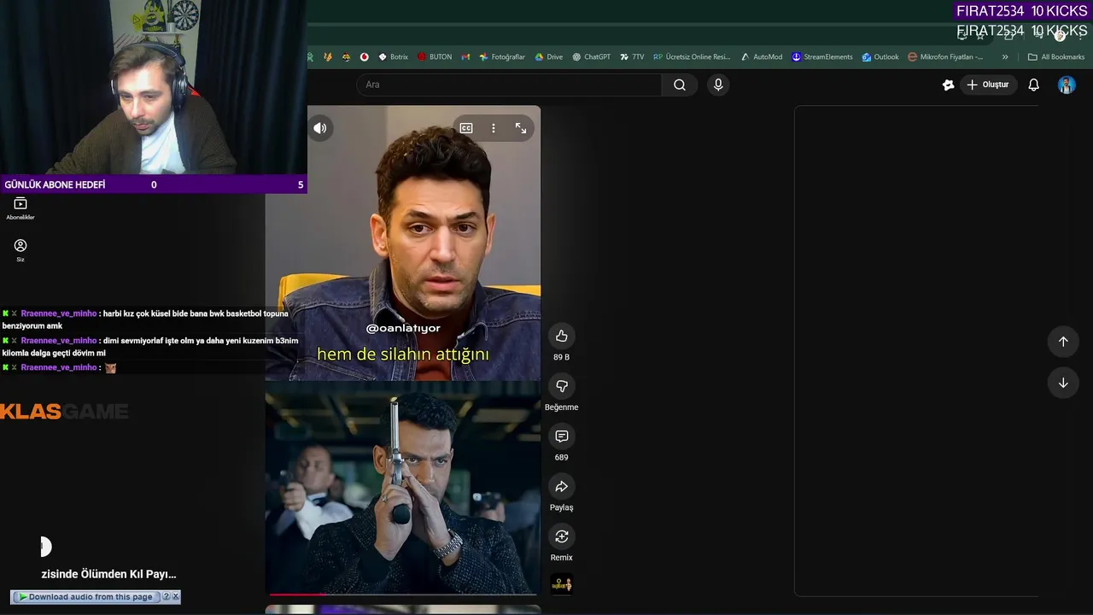
Task: Open the ChatGPT bookmark
Action: 591,57
